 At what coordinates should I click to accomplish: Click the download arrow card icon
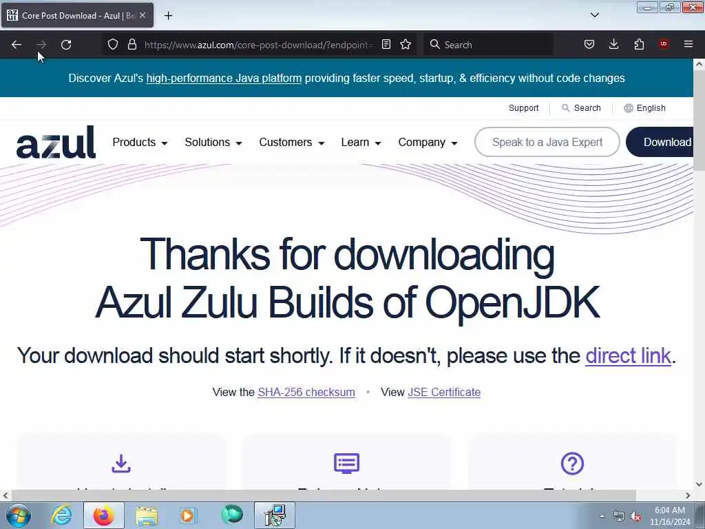[121, 464]
